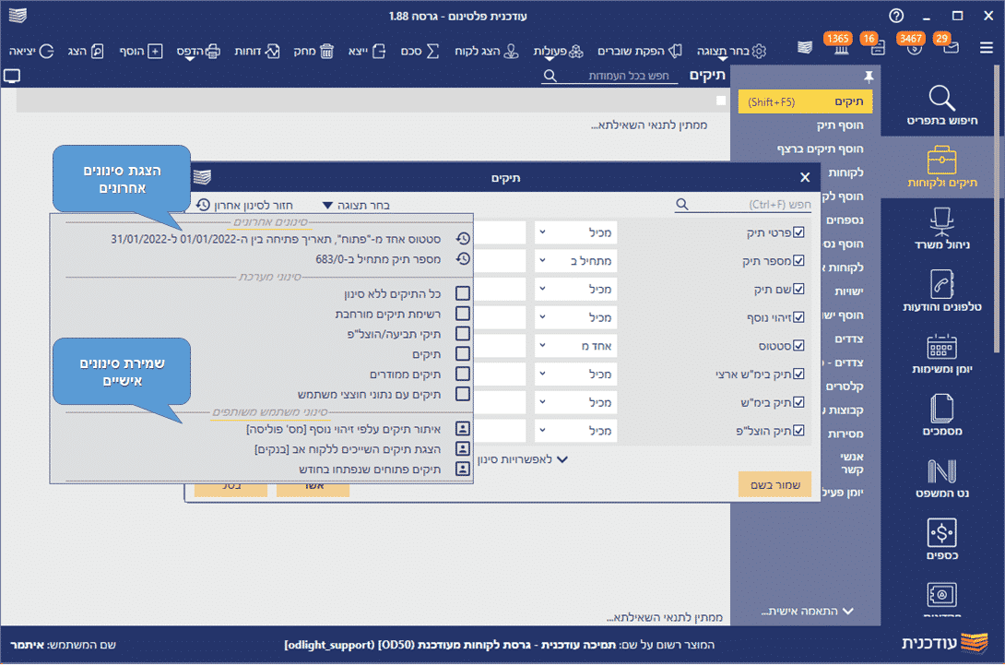Select הוסף תיקים ברצף menu item
Viewport: 1005px width, 666px height.
pyautogui.click(x=820, y=149)
